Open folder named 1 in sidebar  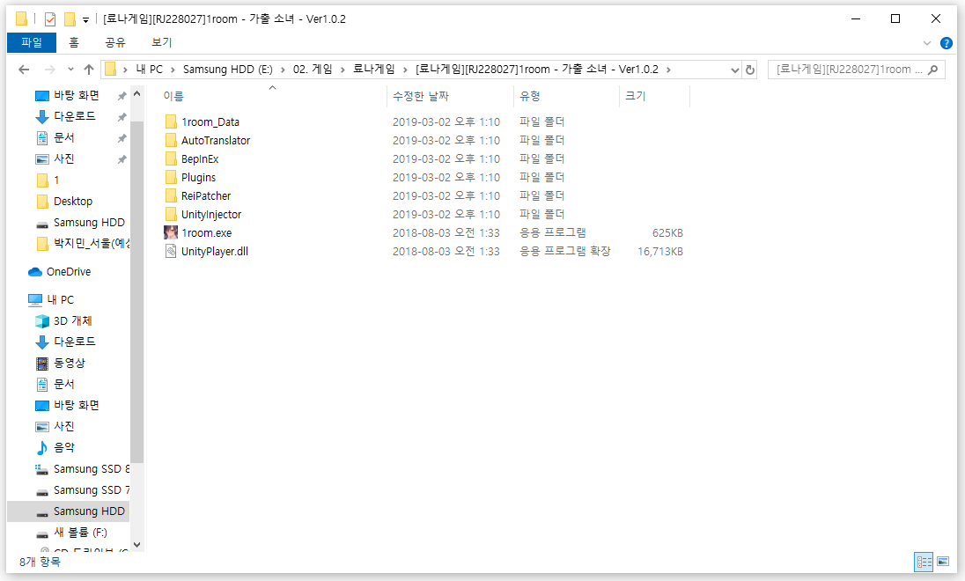tap(48, 180)
